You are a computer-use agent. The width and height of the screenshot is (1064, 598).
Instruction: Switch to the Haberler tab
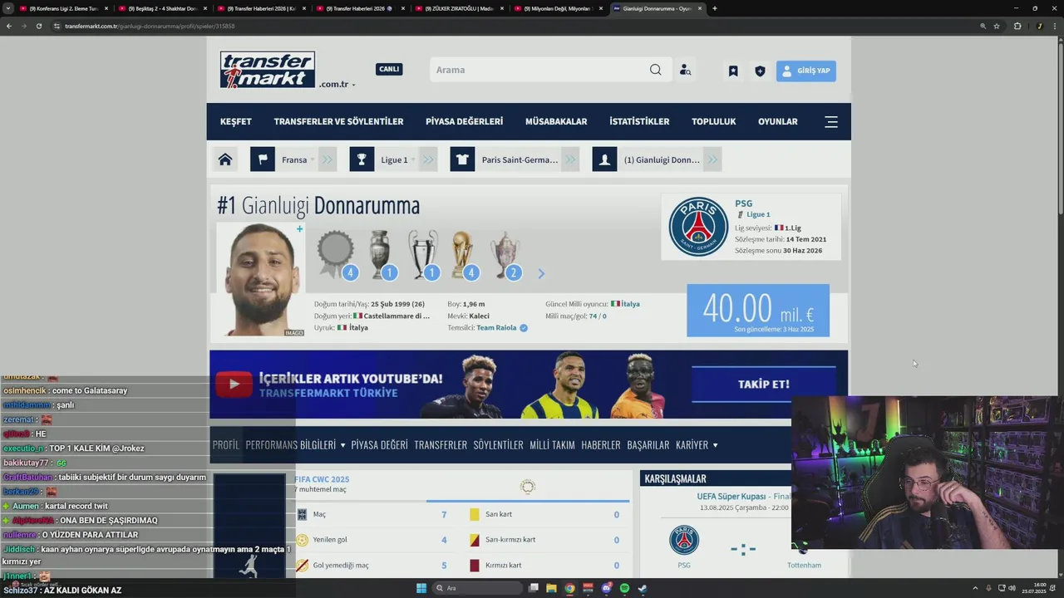[601, 445]
